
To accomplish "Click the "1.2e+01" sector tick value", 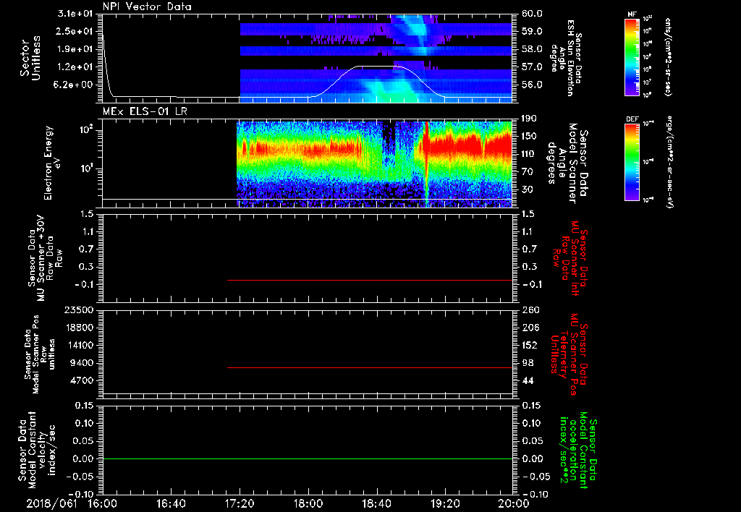I will (x=75, y=67).
